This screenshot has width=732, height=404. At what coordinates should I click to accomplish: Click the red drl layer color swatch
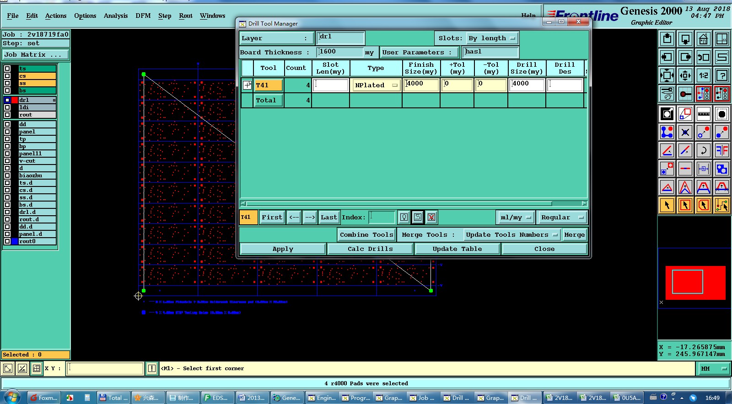[15, 100]
